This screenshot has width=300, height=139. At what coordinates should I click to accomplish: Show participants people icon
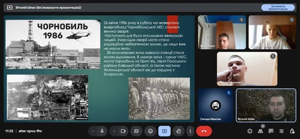260,131
